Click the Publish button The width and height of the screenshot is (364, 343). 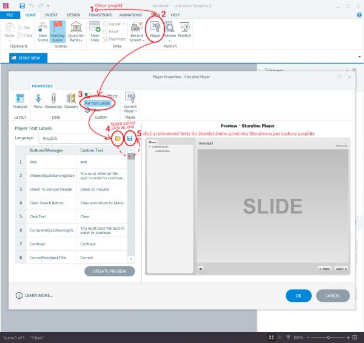coord(184,30)
